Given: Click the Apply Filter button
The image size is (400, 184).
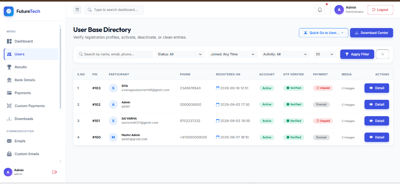Looking at the screenshot, I should [x=357, y=54].
